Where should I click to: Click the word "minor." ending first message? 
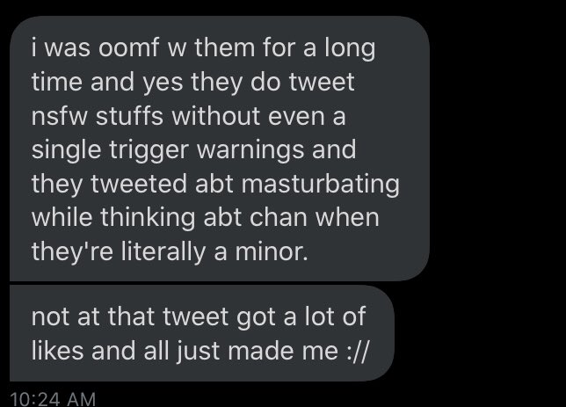pos(272,251)
